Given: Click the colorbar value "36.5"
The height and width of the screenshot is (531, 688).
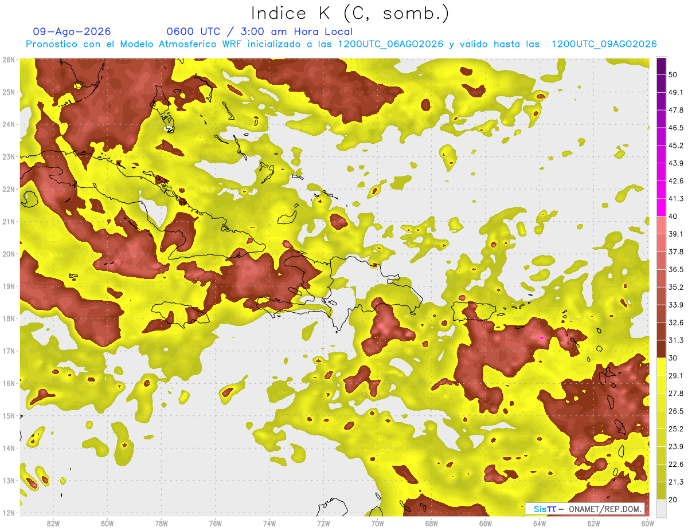Looking at the screenshot, I should 677,269.
